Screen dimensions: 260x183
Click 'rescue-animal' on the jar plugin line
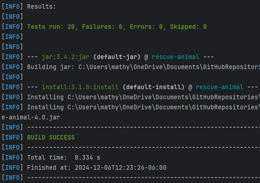coord(176,57)
